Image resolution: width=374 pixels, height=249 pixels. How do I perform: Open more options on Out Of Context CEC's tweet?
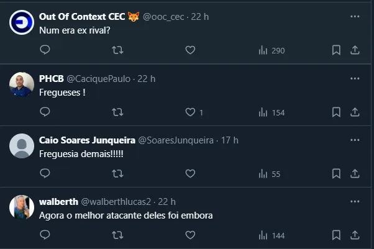(355, 16)
